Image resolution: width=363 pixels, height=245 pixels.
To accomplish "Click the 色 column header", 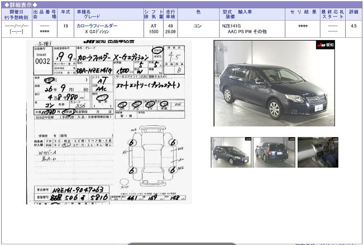I will [x=198, y=14].
